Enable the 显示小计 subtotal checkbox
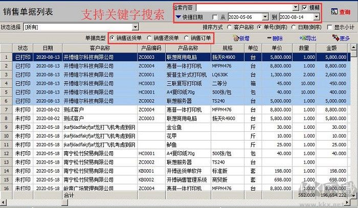 click(x=329, y=28)
